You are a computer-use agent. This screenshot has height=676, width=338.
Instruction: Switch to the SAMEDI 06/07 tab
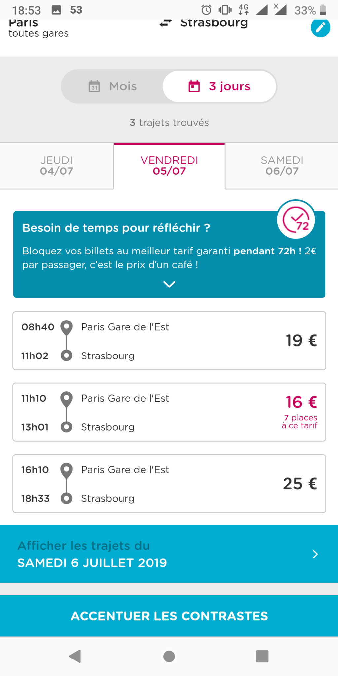tap(282, 166)
